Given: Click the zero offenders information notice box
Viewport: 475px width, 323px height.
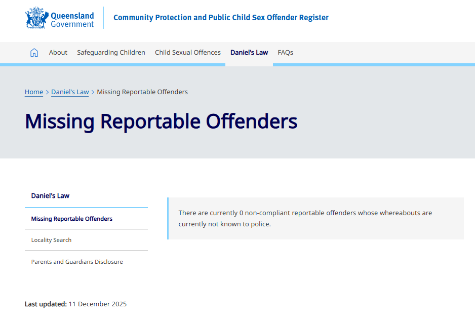Looking at the screenshot, I should [315, 218].
